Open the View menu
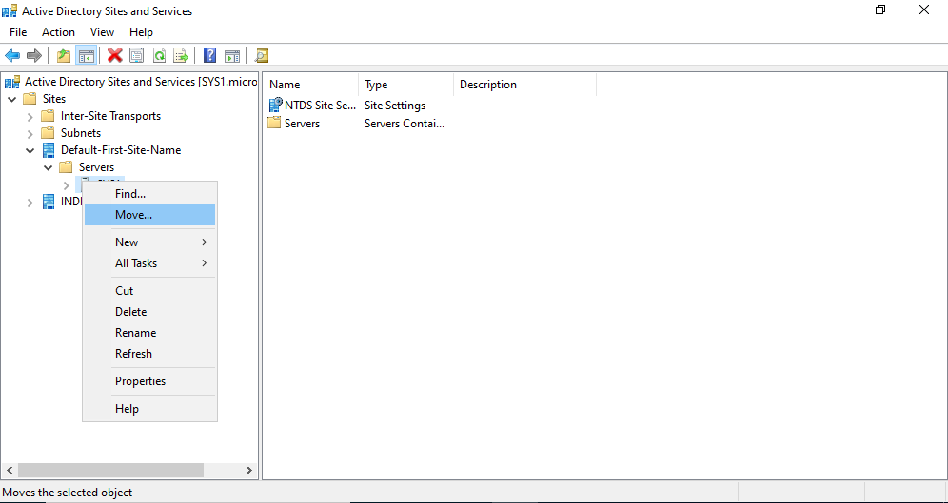The width and height of the screenshot is (948, 503). tap(102, 32)
